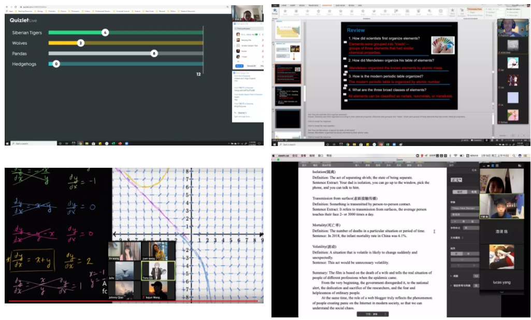Click the Wi-Fi icon in the Mac menu bar
Screen dimensions: 531x320
455,156
